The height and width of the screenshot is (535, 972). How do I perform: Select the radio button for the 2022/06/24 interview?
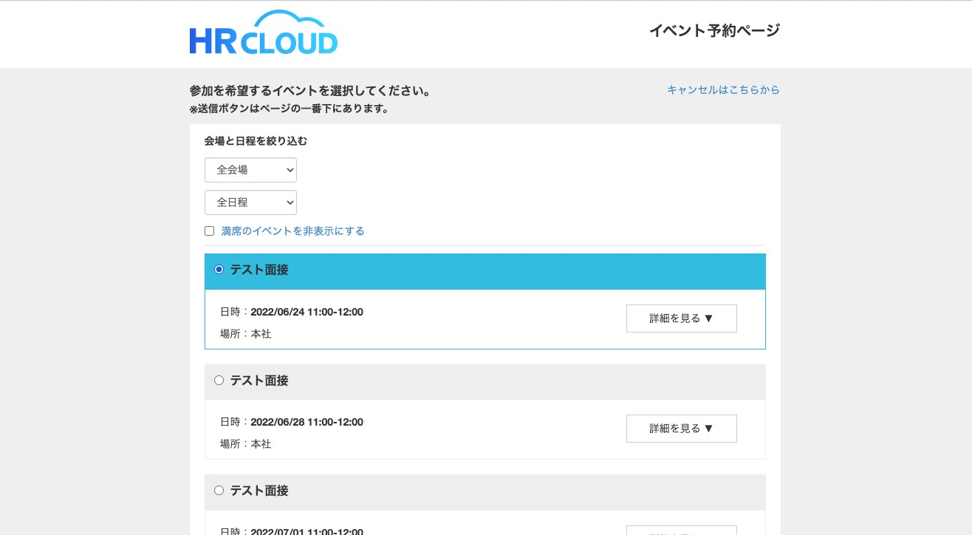pos(219,270)
